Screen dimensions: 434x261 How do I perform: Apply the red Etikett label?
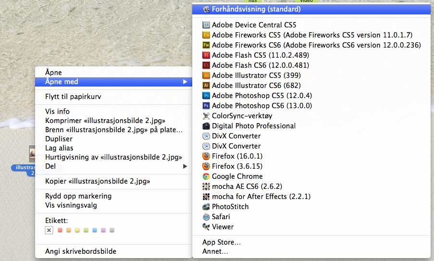pos(60,230)
